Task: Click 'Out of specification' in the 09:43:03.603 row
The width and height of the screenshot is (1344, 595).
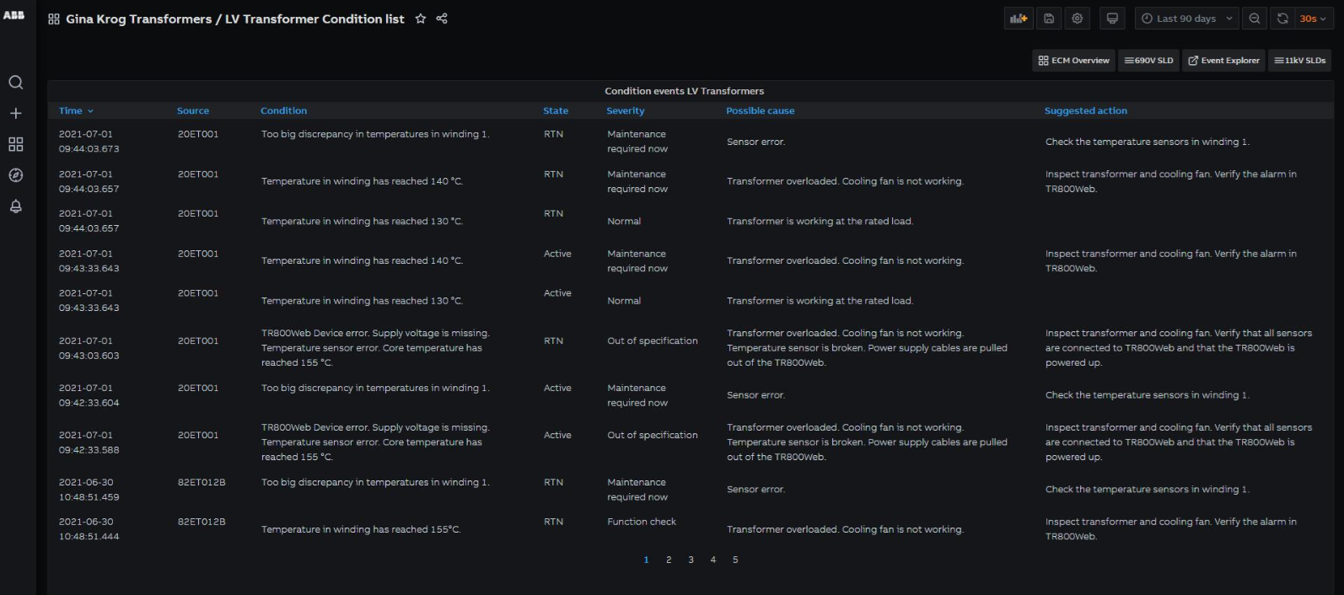Action: tap(653, 340)
